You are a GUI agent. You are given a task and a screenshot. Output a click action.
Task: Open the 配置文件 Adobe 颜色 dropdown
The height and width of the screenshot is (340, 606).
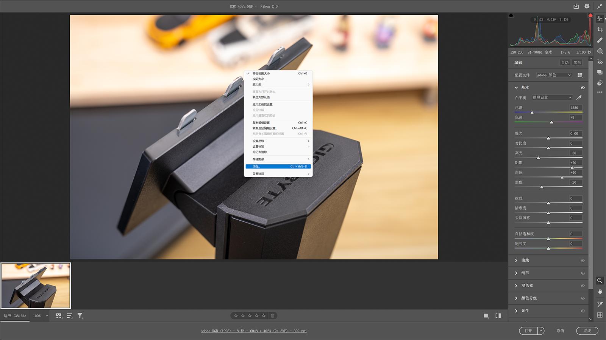coord(553,75)
